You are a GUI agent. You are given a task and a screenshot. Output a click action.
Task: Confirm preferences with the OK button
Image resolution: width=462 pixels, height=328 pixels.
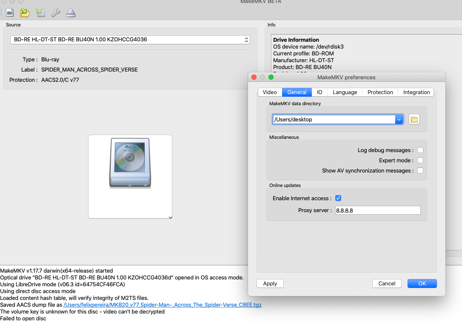(422, 283)
